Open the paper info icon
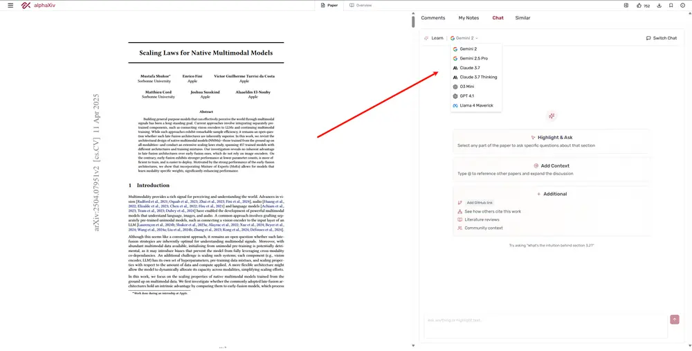Image resolution: width=692 pixels, height=351 pixels. [x=683, y=5]
